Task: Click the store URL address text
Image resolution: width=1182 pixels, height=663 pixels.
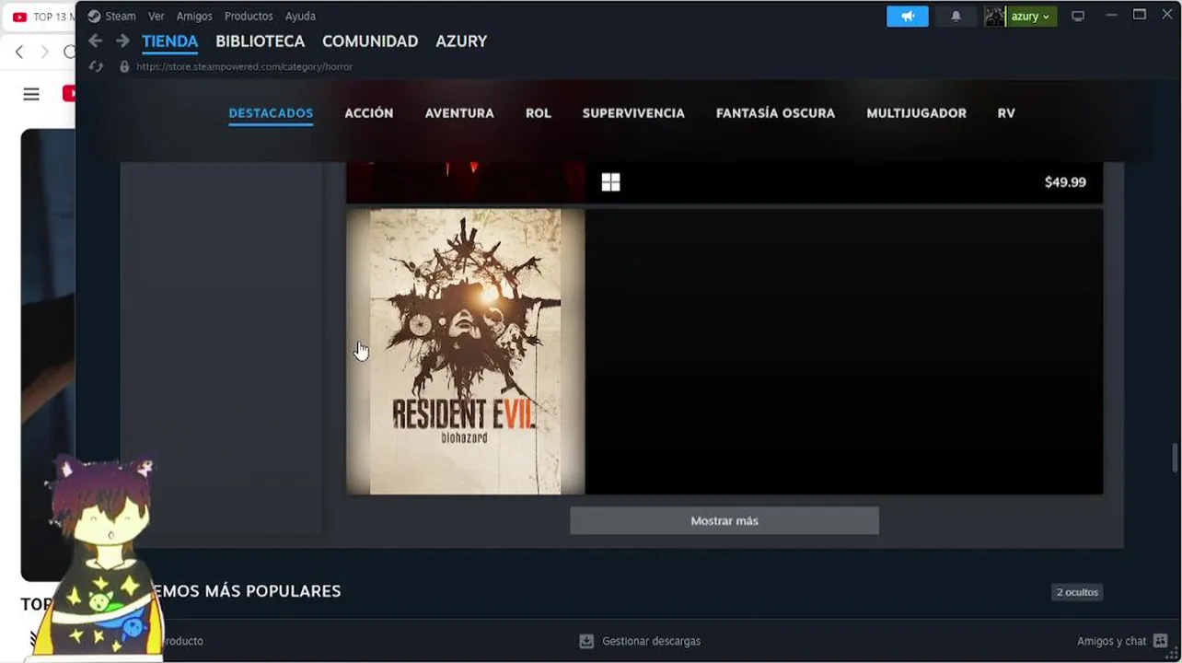Action: click(x=245, y=66)
